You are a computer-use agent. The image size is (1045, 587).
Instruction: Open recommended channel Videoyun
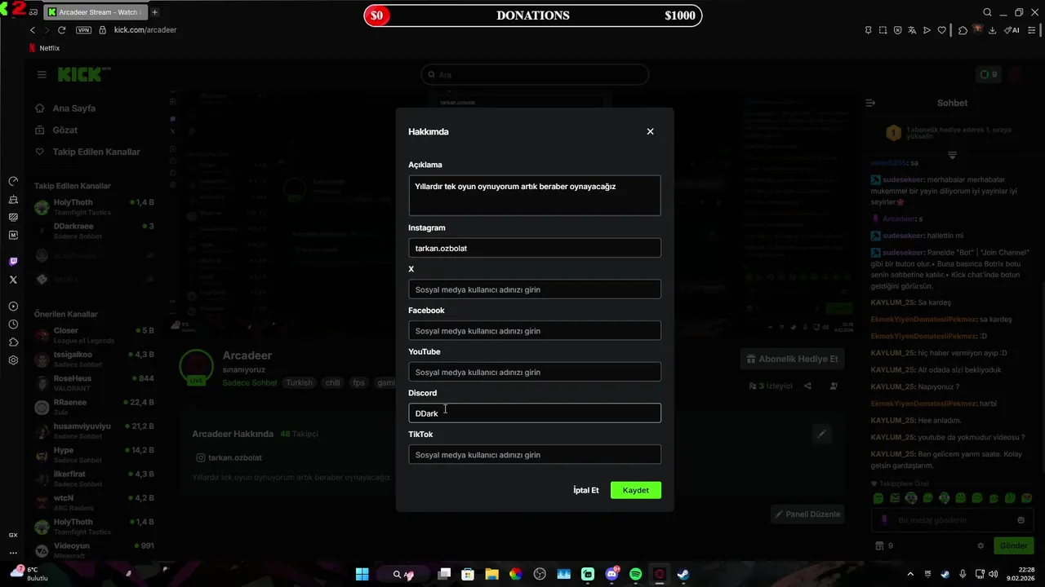94,550
